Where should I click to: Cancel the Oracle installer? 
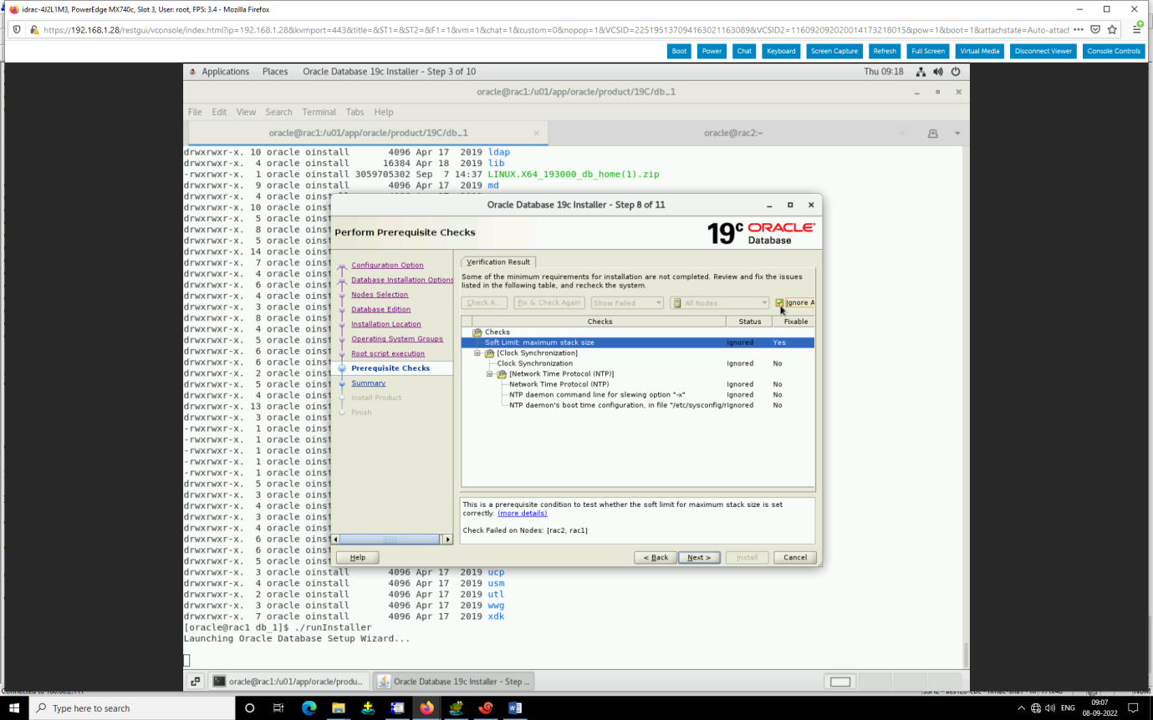(x=795, y=557)
